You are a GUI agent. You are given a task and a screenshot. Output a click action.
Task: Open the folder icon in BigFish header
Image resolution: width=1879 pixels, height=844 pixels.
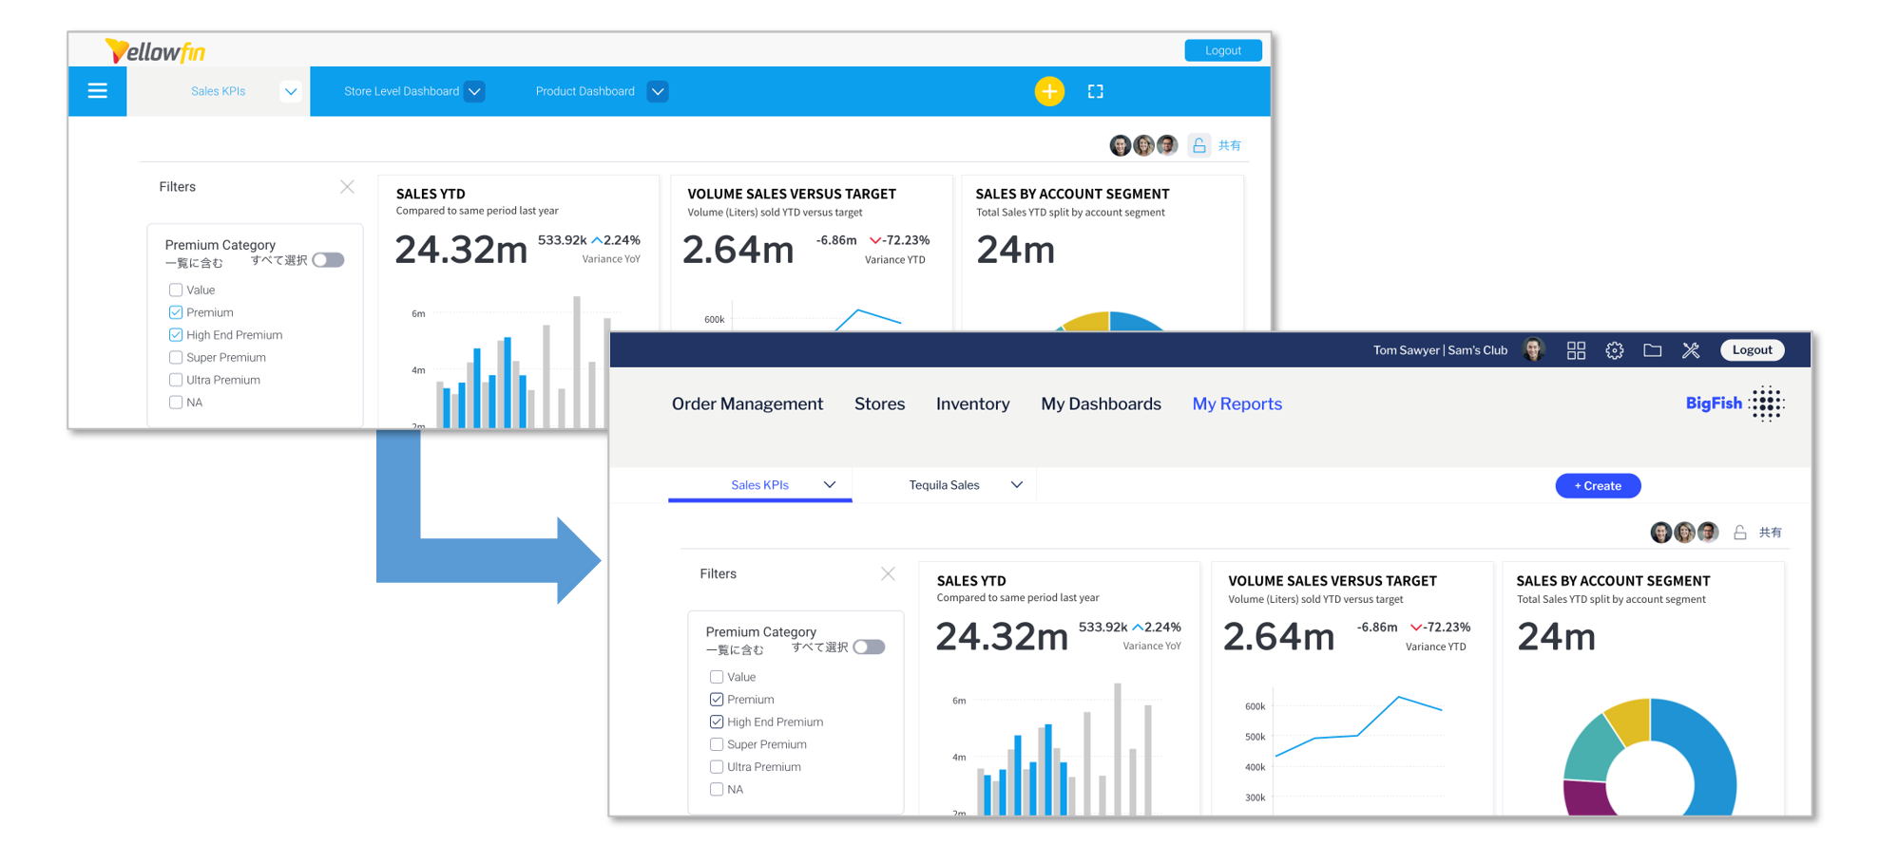coord(1652,350)
